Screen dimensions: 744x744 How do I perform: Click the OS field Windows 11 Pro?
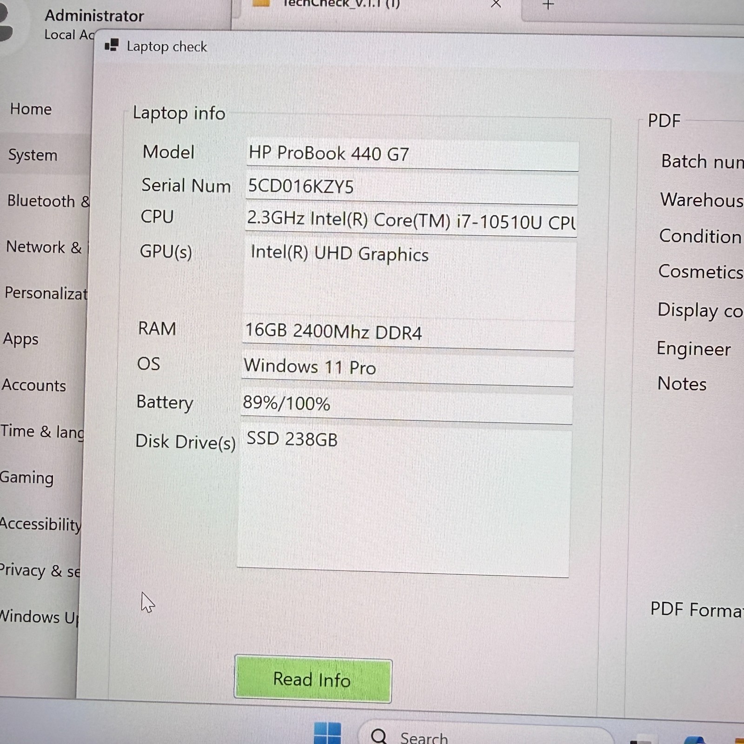click(x=407, y=370)
